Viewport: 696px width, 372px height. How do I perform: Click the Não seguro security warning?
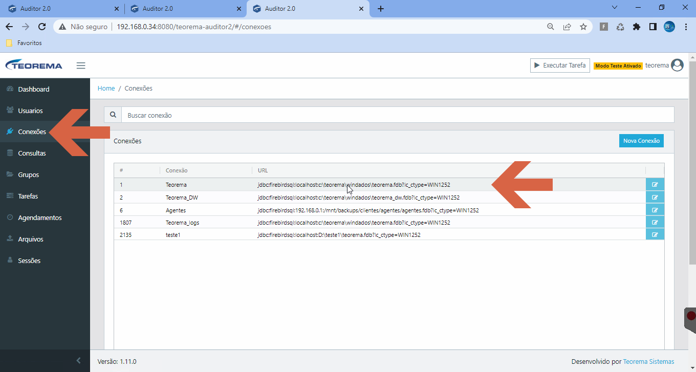point(84,27)
